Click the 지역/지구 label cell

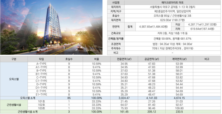(x=116, y=11)
